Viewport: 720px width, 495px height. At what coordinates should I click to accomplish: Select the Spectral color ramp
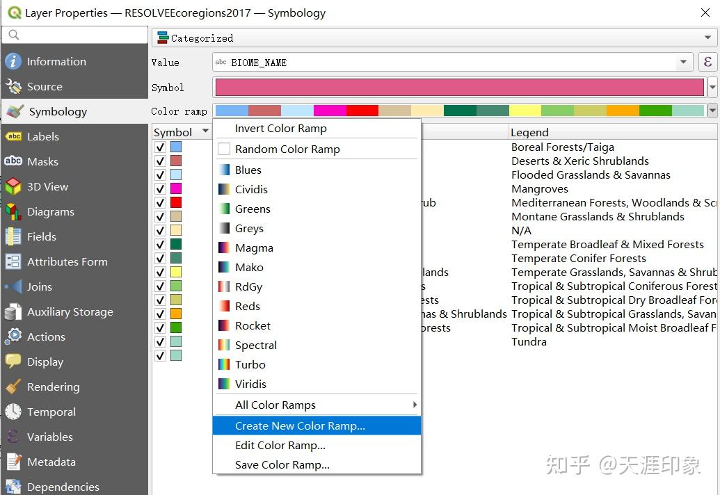click(257, 345)
